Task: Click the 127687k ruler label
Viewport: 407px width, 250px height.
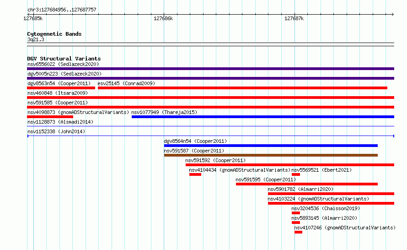Action: (x=294, y=18)
